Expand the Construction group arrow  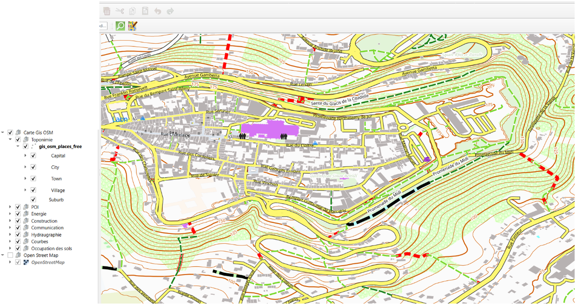click(x=10, y=221)
